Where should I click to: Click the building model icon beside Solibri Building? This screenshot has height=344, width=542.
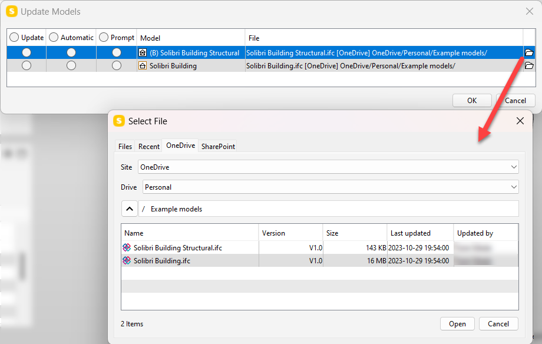pos(143,65)
